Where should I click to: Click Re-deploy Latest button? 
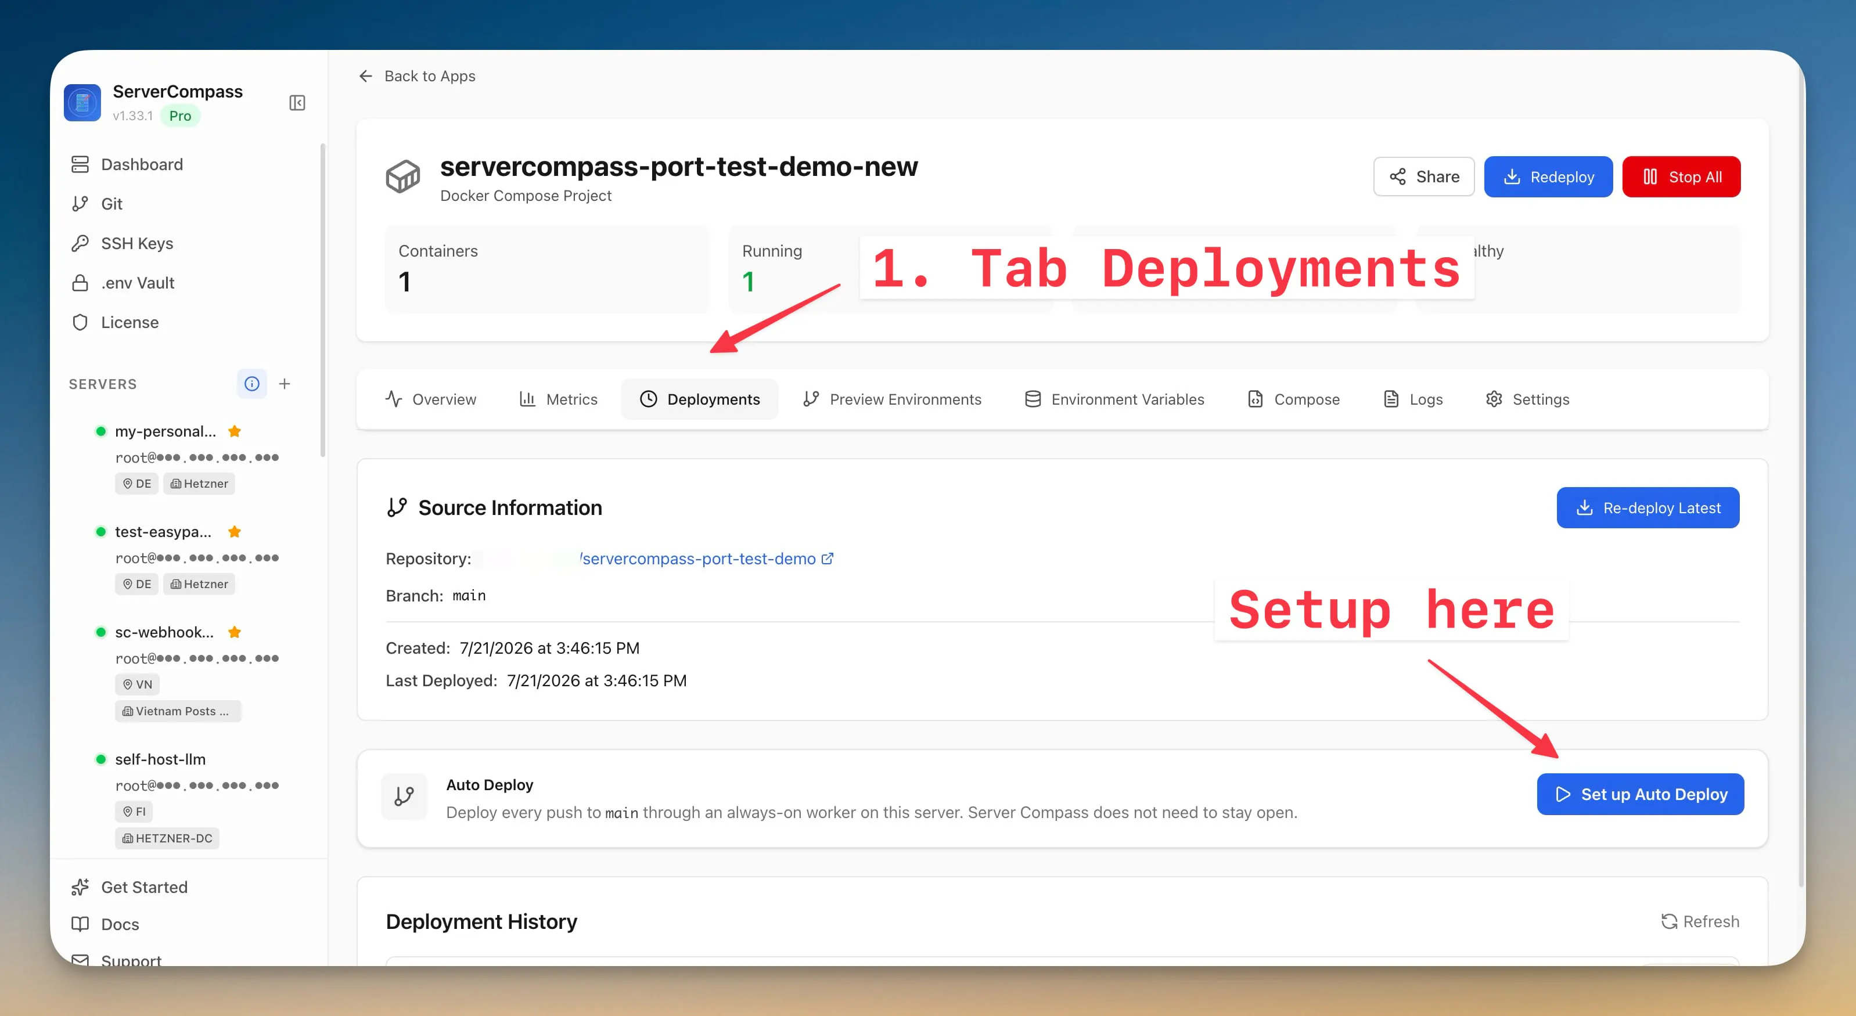(x=1648, y=507)
